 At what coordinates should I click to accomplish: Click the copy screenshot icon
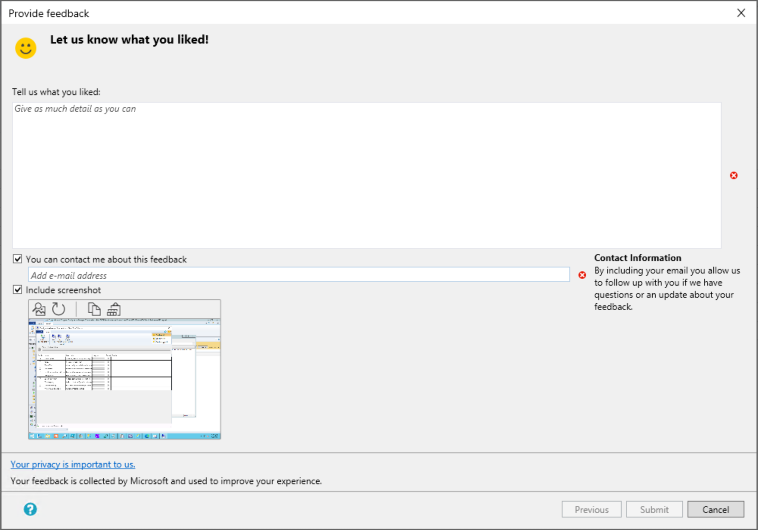95,309
